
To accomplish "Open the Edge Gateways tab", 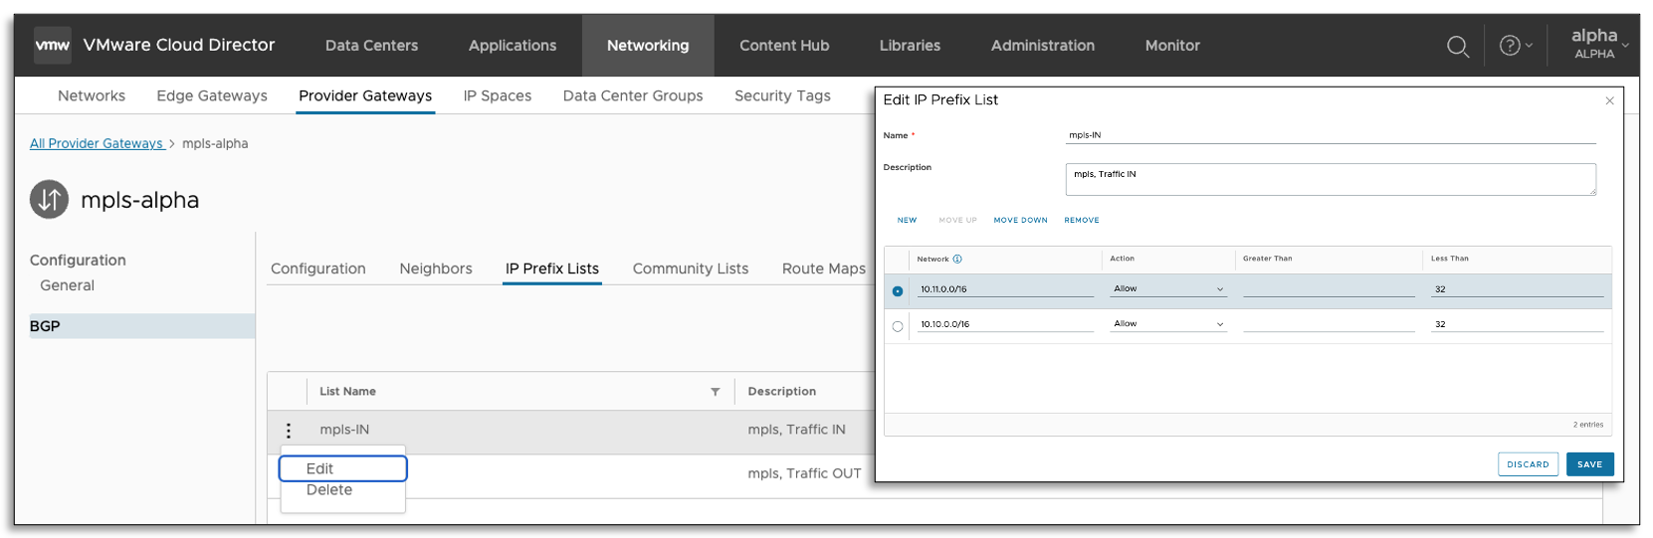I will pos(212,95).
